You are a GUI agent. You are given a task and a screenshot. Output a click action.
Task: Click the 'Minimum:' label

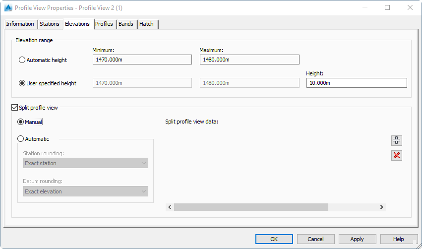click(x=103, y=50)
